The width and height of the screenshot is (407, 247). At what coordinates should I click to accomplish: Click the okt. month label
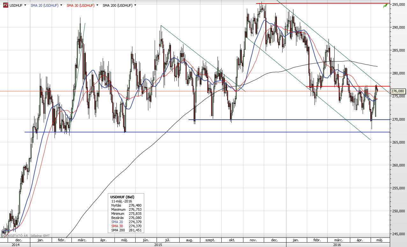(x=232, y=240)
